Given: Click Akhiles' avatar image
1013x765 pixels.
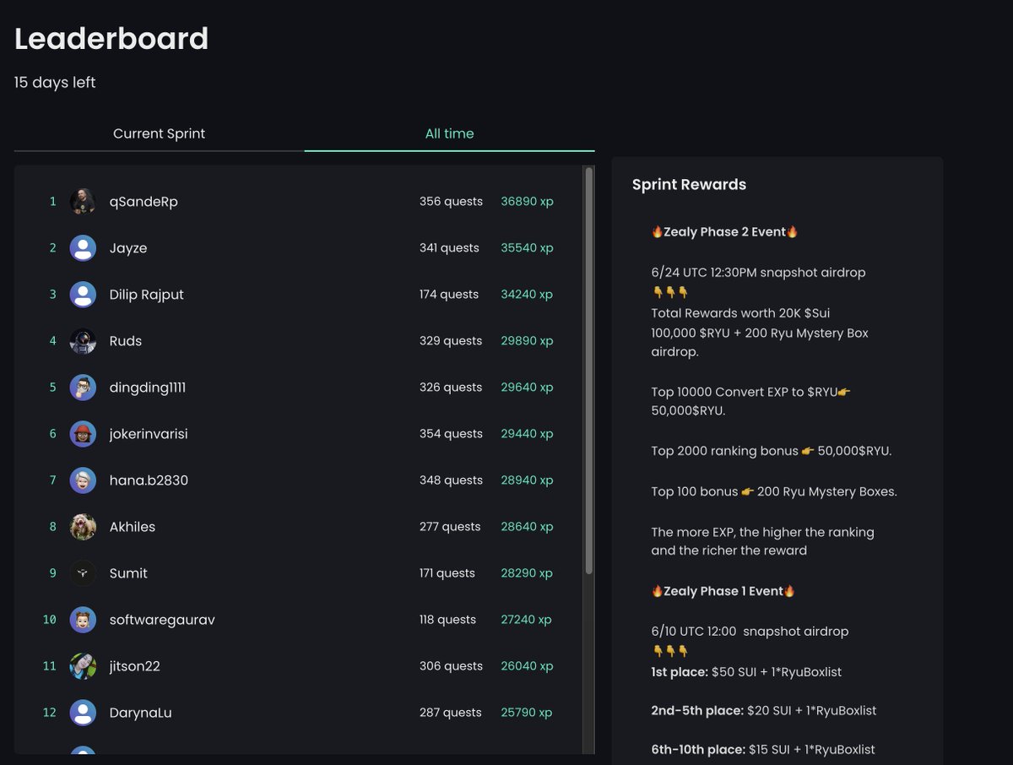Looking at the screenshot, I should pos(83,527).
